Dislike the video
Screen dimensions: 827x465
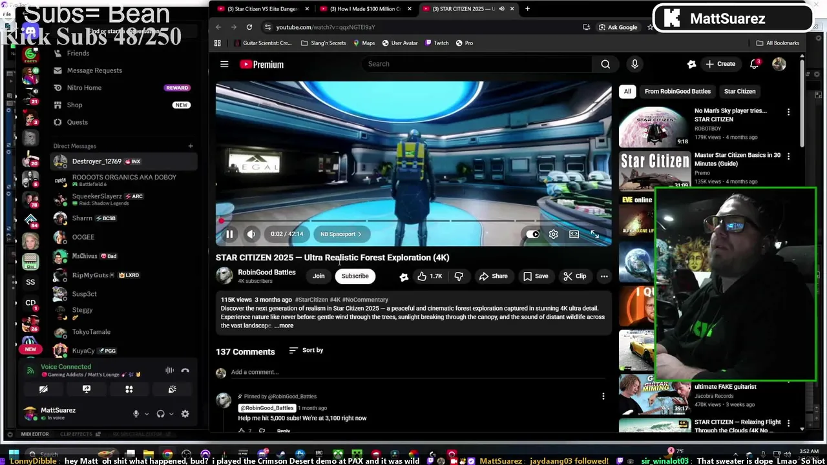pyautogui.click(x=459, y=276)
